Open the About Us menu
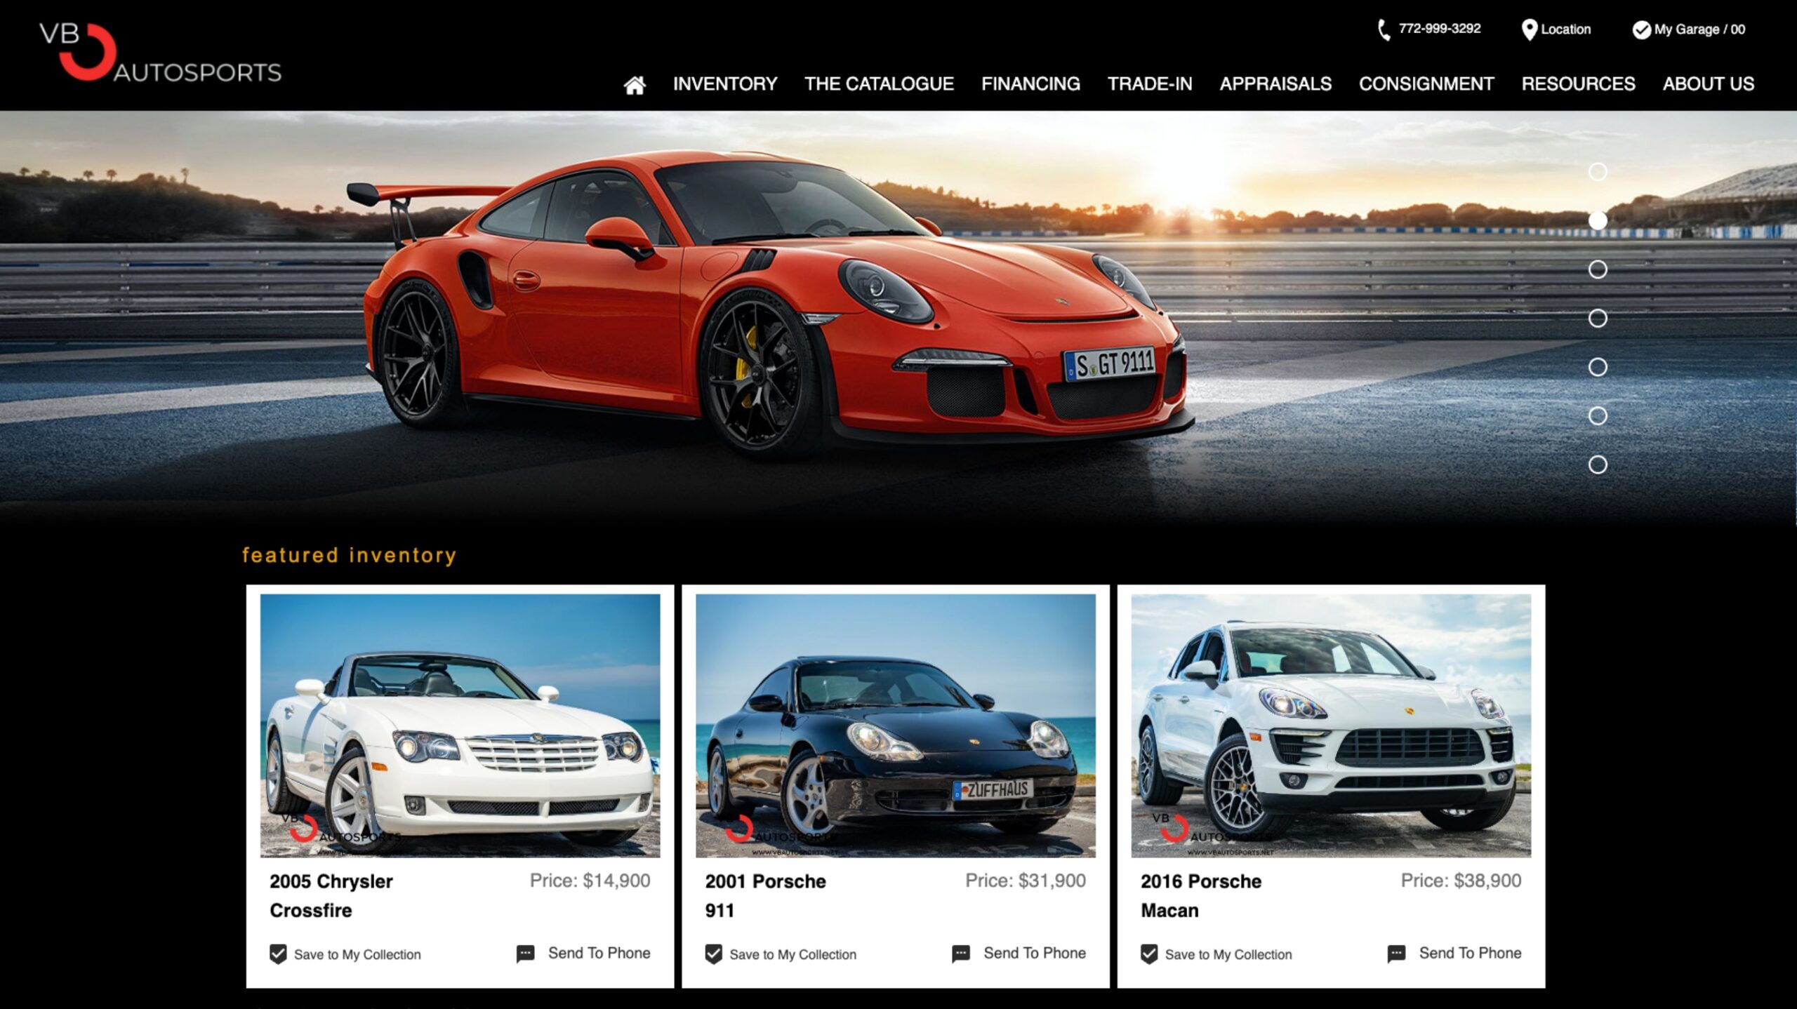1797x1009 pixels. (1708, 84)
